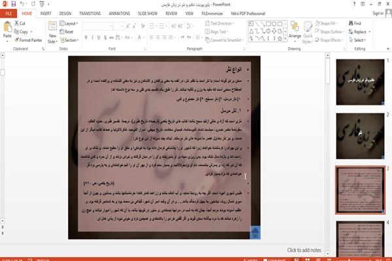Click Quick Styles button
The height and width of the screenshot is (261, 392).
point(308,32)
